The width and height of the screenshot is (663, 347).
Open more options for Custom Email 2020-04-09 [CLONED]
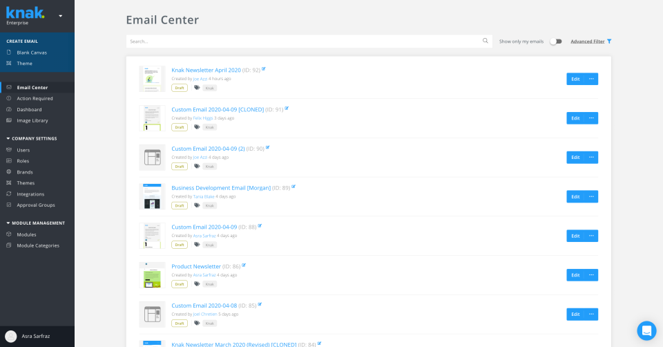click(591, 118)
